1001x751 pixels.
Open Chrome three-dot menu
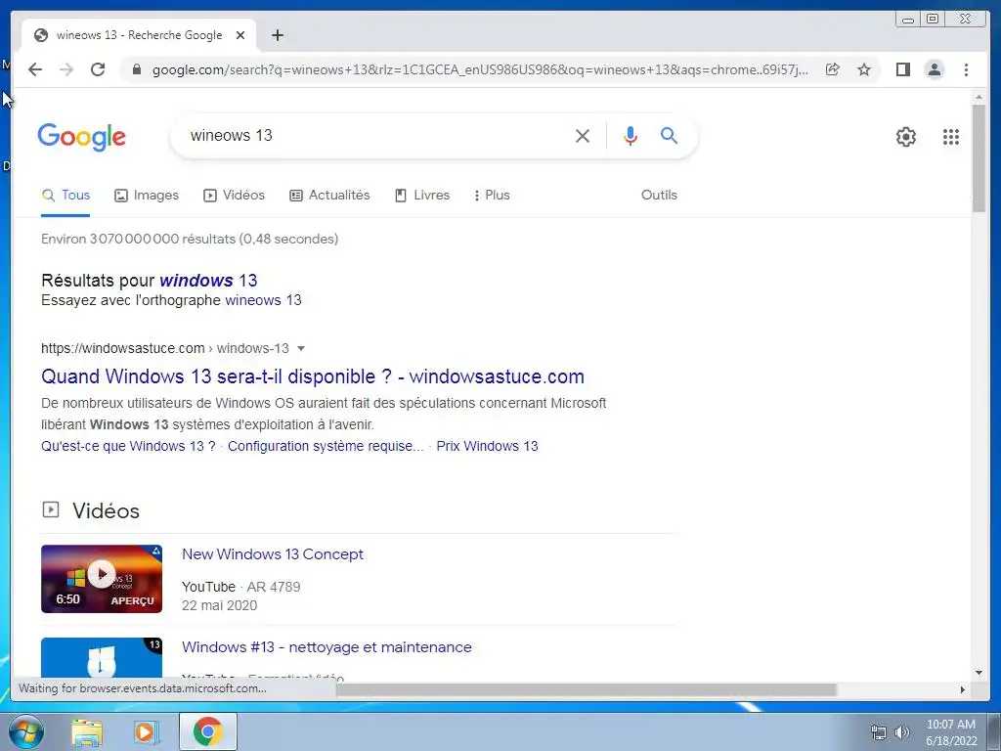point(966,69)
